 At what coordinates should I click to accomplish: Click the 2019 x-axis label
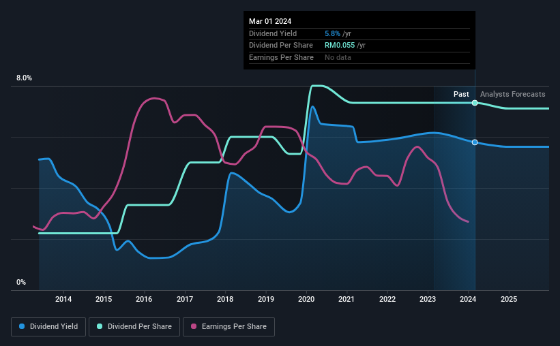tap(266, 299)
